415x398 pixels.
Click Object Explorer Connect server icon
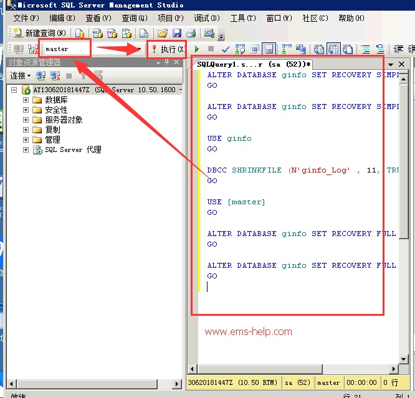[x=41, y=76]
